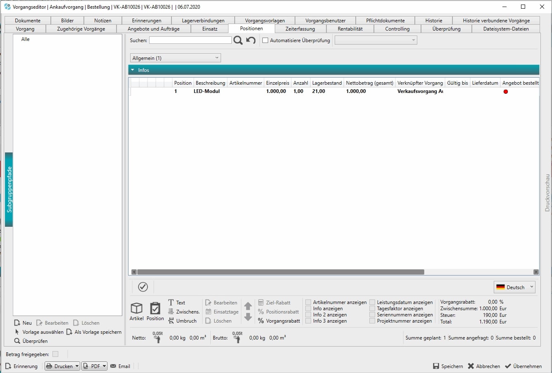Click Speichern button

448,366
